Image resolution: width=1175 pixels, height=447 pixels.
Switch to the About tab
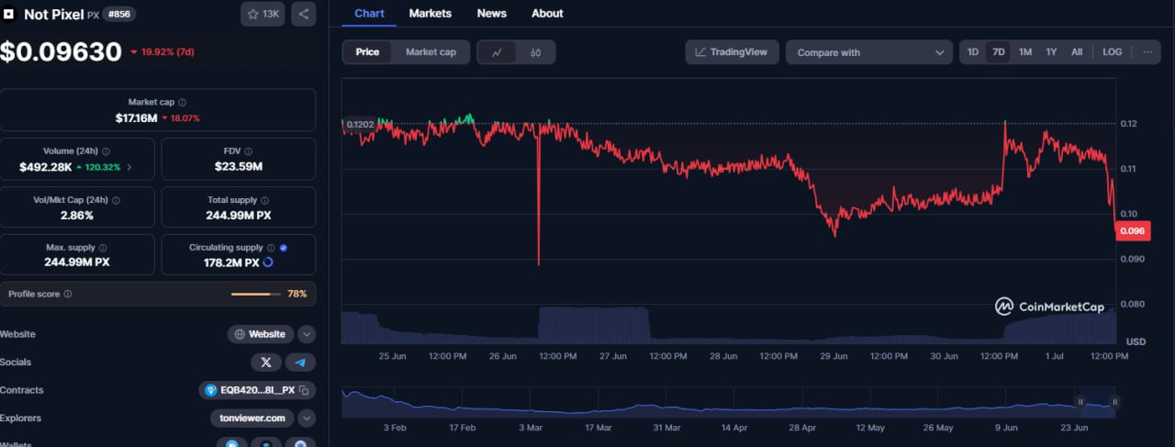547,14
